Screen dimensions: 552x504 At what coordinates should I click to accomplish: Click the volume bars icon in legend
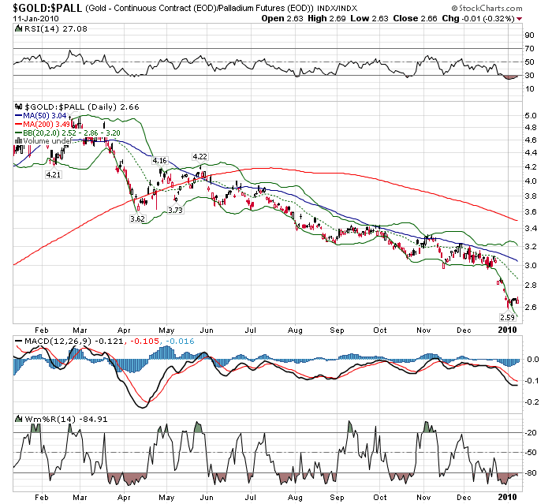pos(19,141)
